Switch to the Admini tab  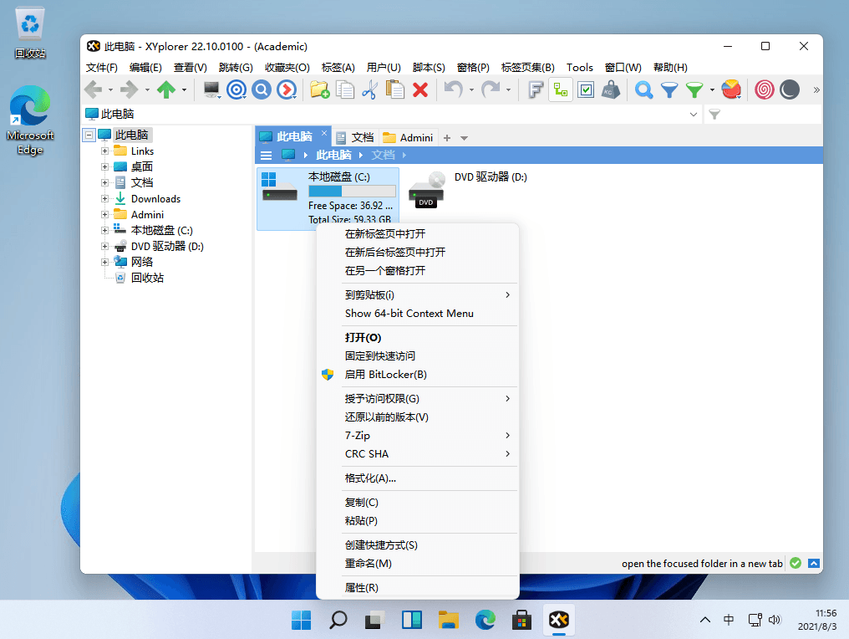408,138
